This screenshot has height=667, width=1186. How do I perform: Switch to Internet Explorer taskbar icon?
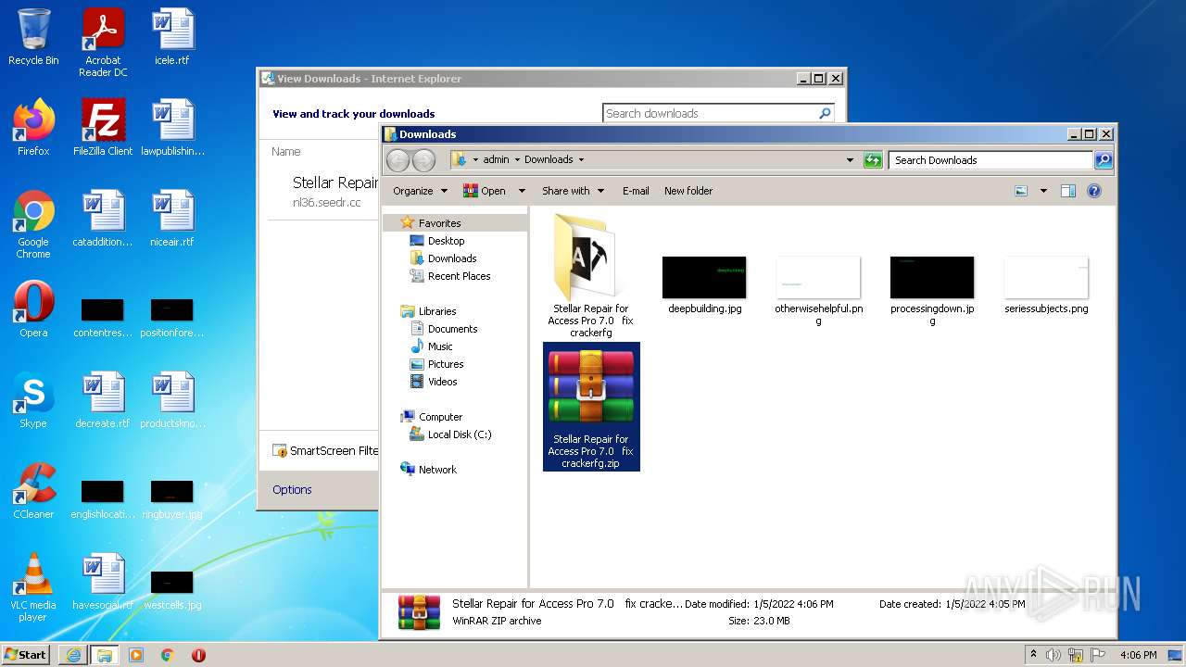tap(73, 655)
